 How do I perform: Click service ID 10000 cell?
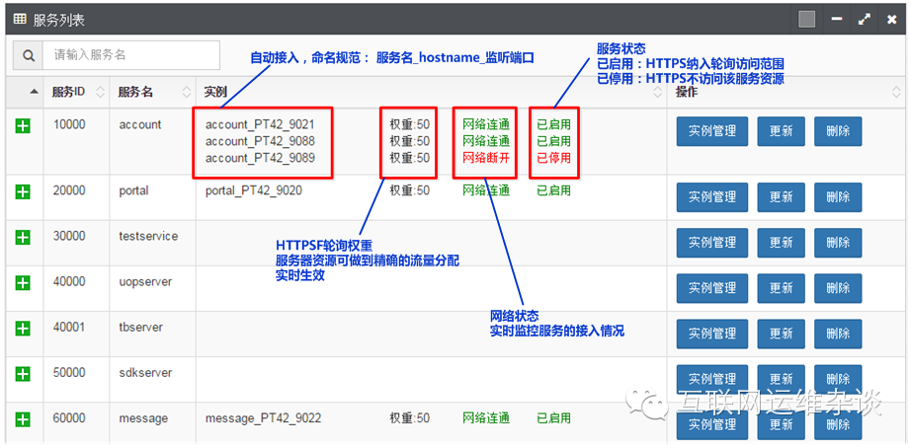pyautogui.click(x=68, y=124)
